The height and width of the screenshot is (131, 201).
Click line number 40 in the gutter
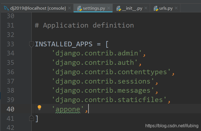pyautogui.click(x=10, y=109)
